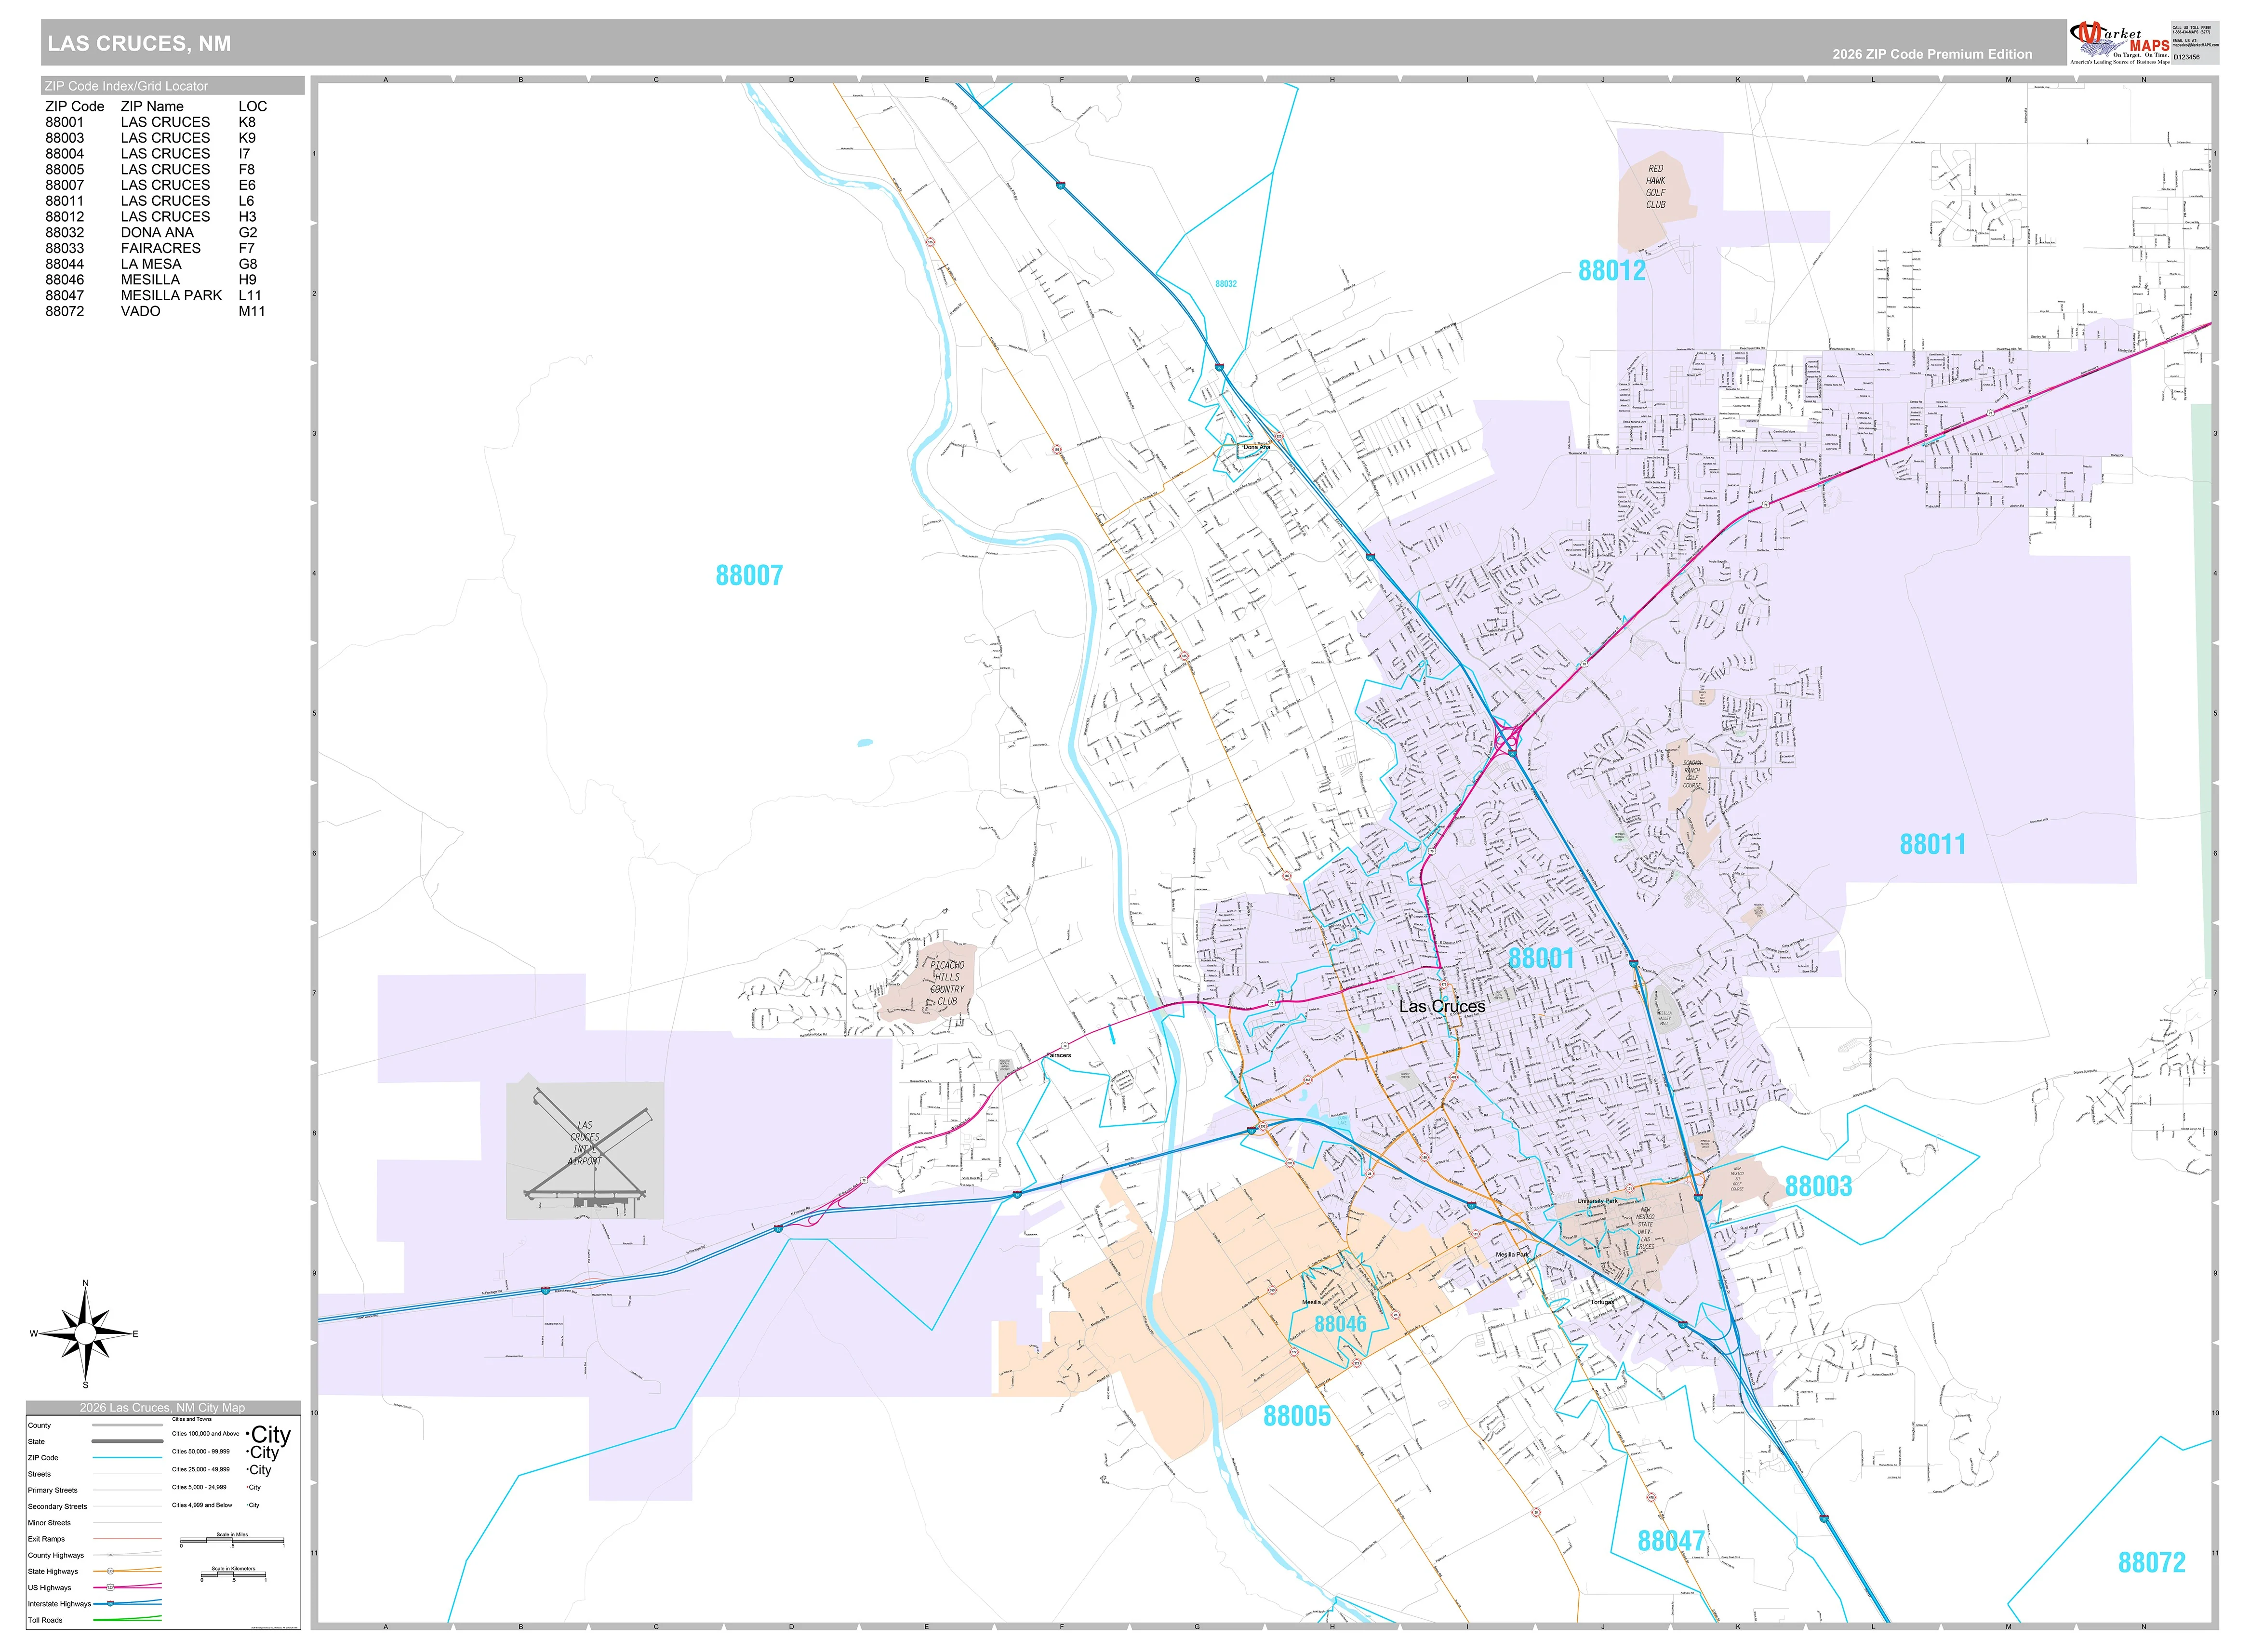Click the "Scale in Miles" bar
This screenshot has height=1652, width=2250.
232,1541
